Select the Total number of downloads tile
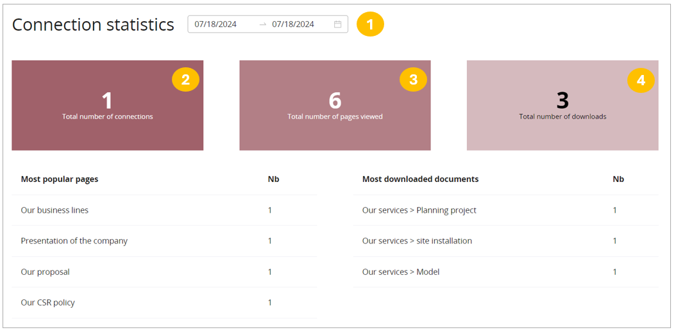676x330 pixels. [562, 106]
